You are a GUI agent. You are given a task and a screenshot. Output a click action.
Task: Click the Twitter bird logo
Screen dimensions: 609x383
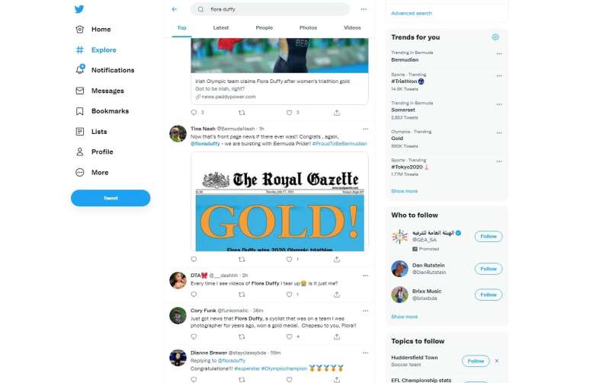[79, 9]
